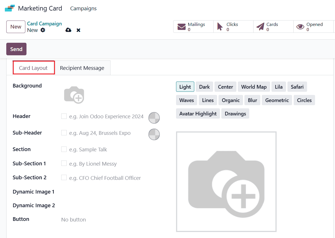Save record with cloud upload icon

point(68,30)
